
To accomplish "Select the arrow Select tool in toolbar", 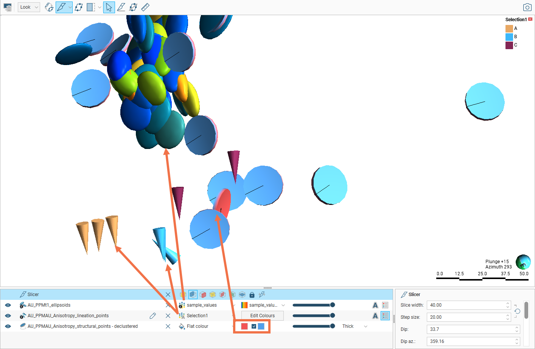I will pos(109,7).
